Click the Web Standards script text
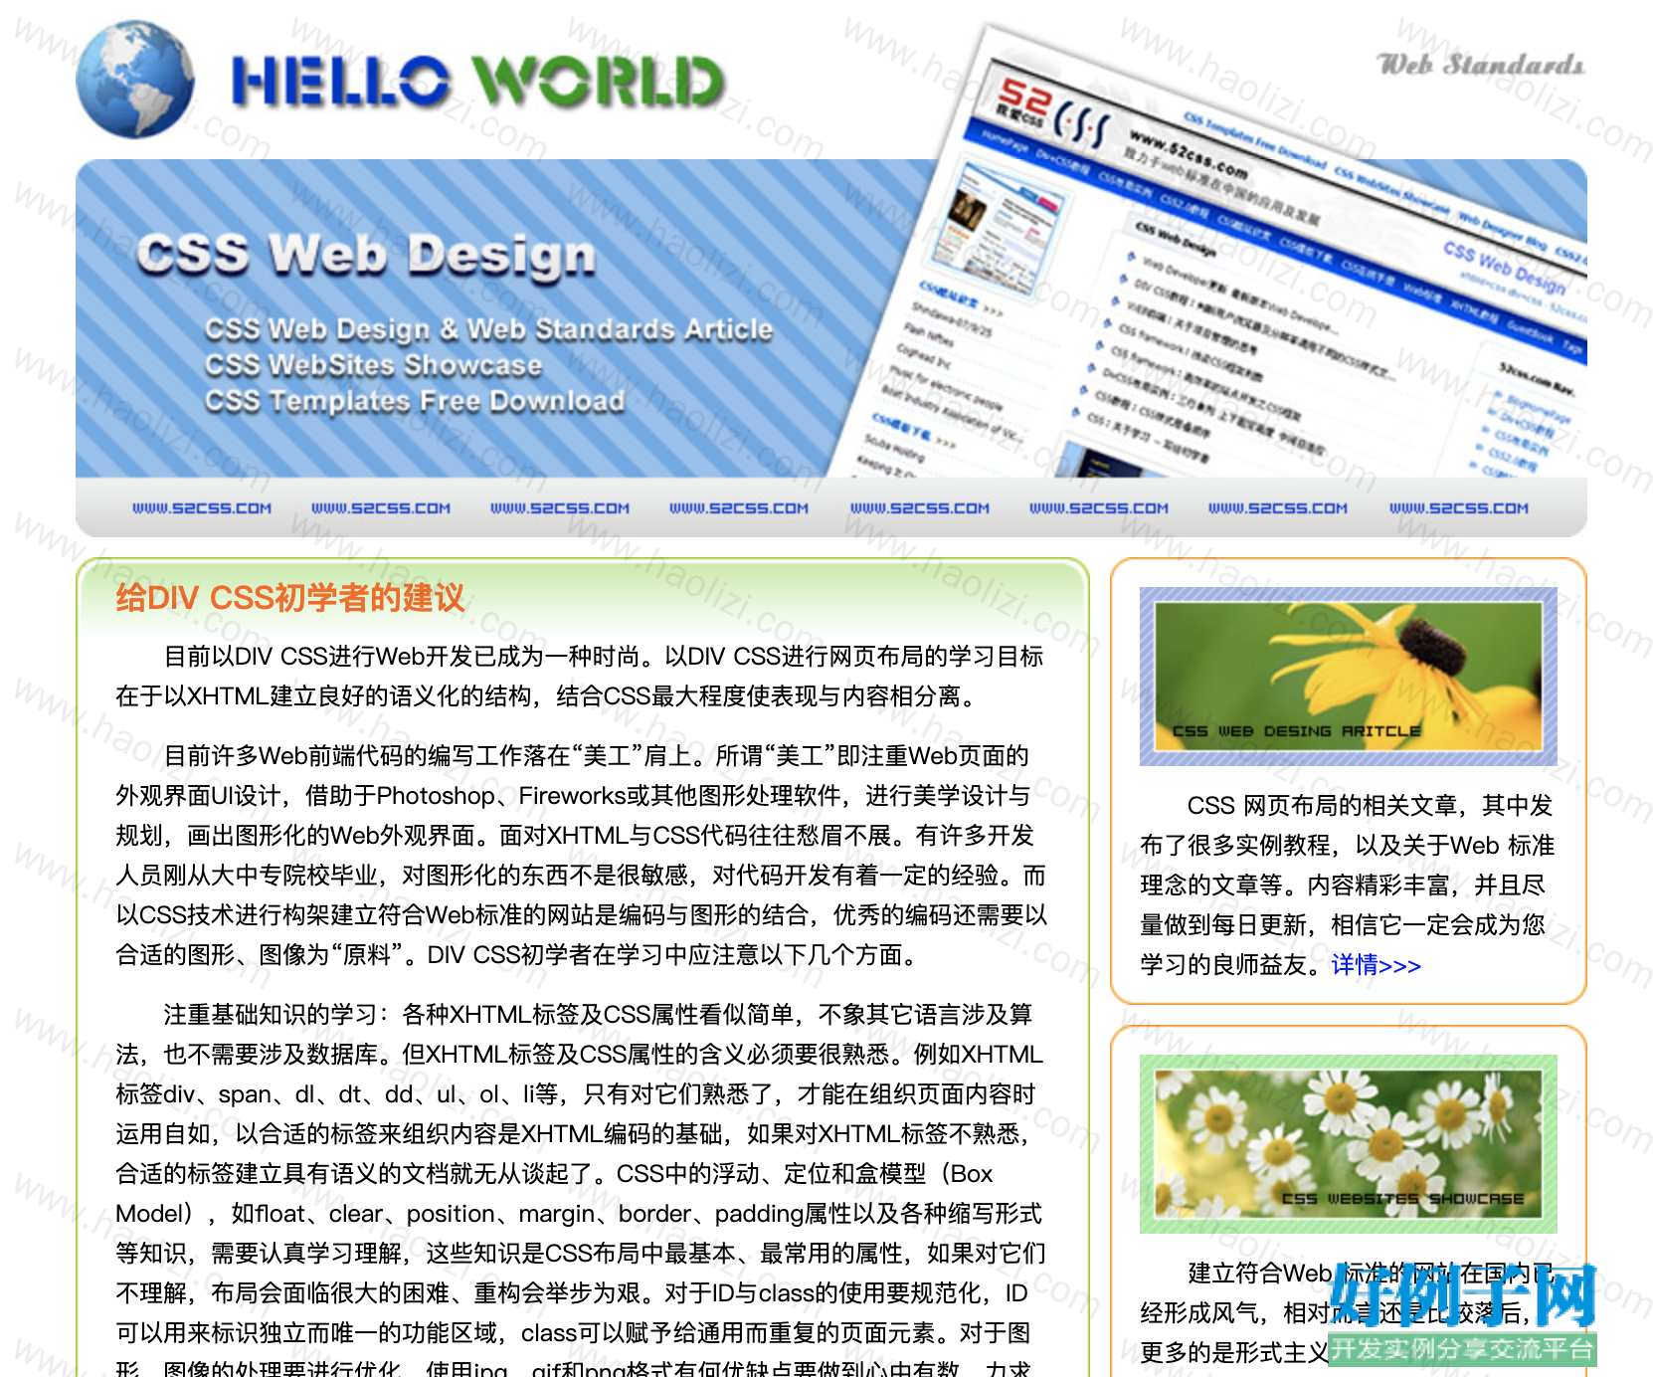 (x=1480, y=65)
